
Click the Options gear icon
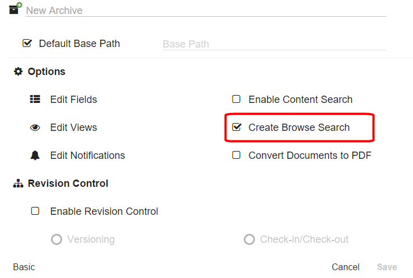(18, 72)
